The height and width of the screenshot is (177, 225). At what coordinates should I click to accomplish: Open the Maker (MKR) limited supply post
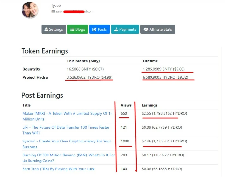point(67,116)
